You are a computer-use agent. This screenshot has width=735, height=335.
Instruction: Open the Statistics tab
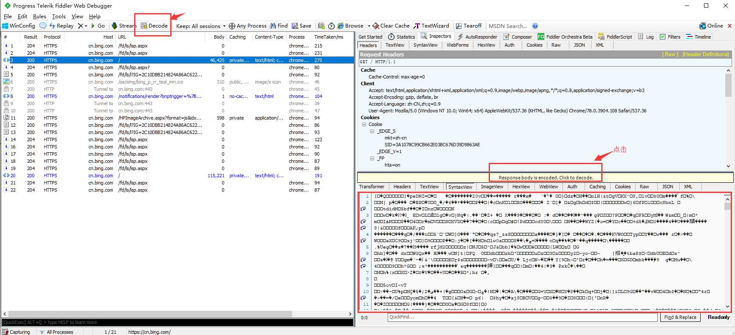coord(402,37)
